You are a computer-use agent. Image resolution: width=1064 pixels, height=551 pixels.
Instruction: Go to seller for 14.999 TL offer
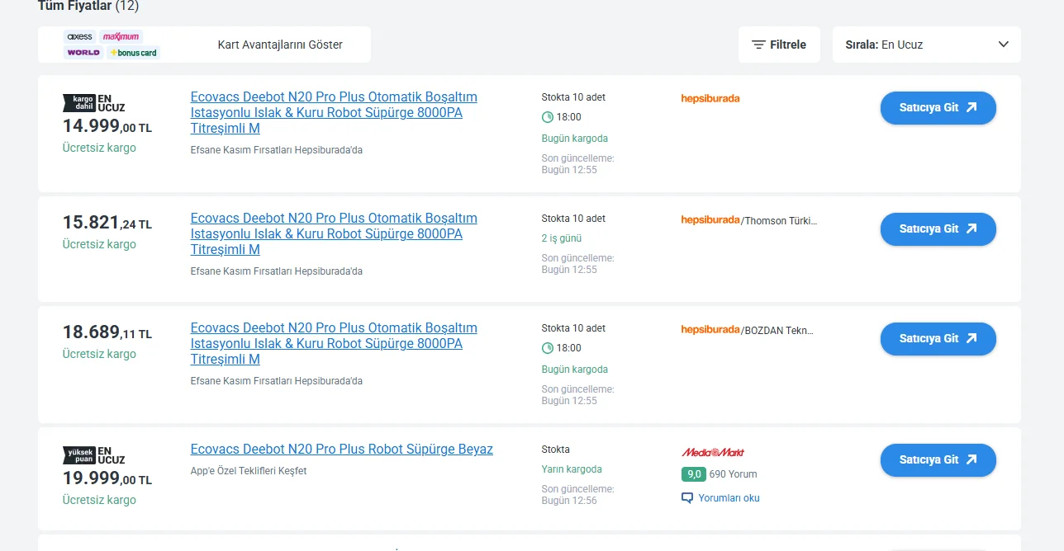point(938,108)
